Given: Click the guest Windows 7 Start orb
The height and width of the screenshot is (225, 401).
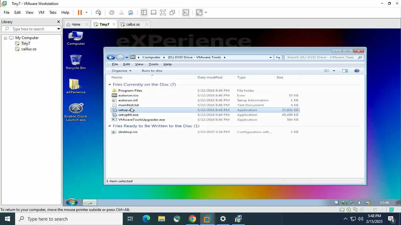Looking at the screenshot, I should tap(72, 202).
